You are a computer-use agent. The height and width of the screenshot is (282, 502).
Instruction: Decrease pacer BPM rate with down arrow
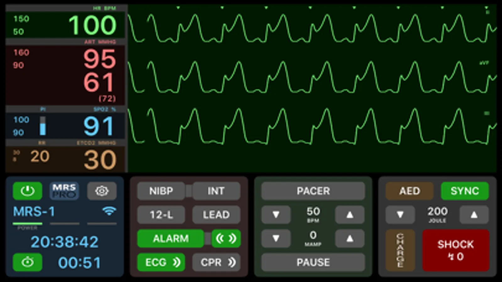pyautogui.click(x=276, y=215)
